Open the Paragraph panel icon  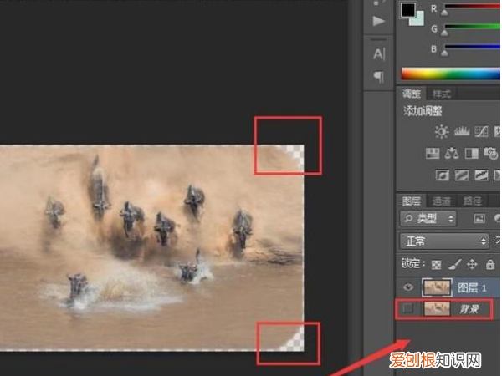(379, 77)
